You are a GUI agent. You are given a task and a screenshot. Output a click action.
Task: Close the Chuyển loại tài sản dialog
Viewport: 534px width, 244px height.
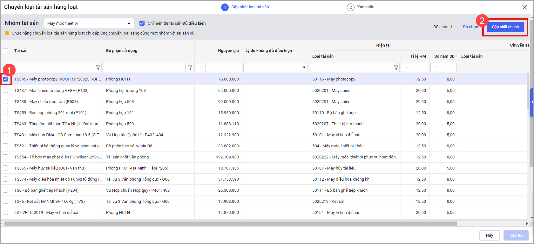525,7
